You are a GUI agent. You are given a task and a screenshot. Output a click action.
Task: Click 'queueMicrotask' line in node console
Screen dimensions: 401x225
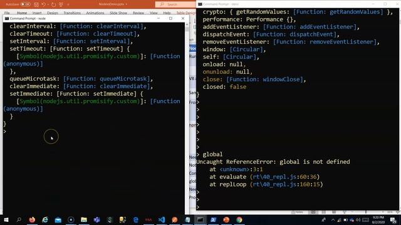coord(81,79)
